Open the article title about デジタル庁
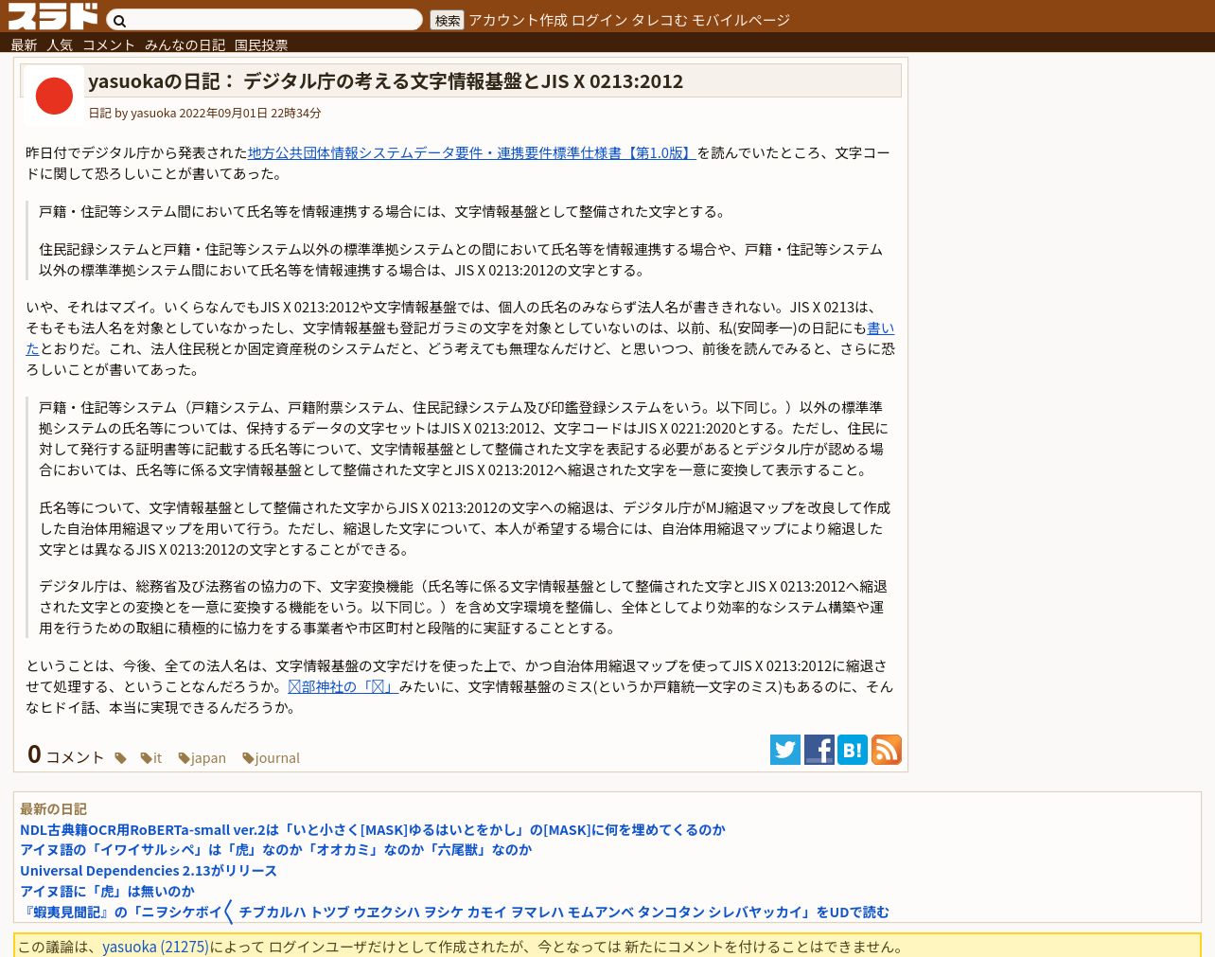Screen dimensions: 1215x957 (x=385, y=81)
